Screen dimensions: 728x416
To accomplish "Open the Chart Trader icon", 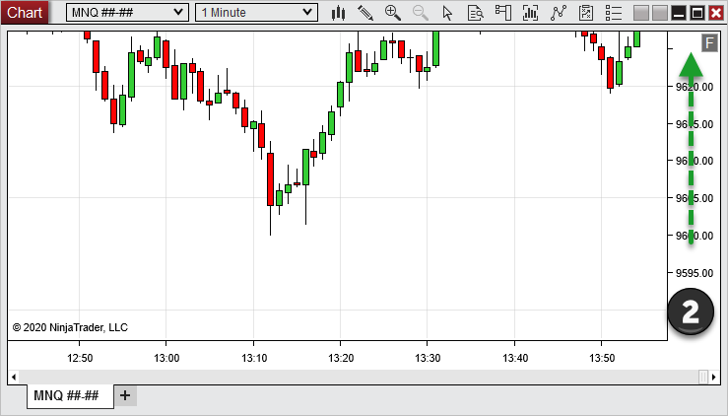I will [503, 13].
